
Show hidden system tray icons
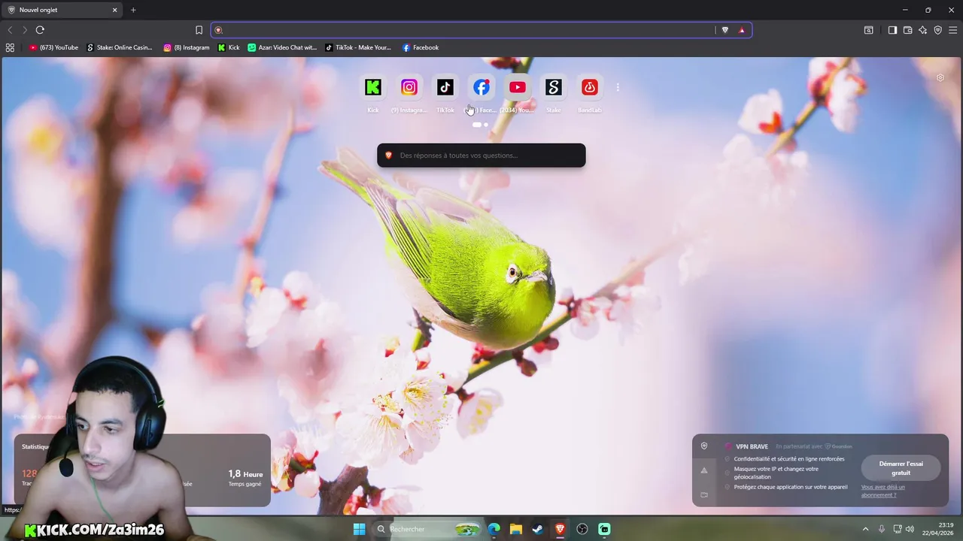pyautogui.click(x=865, y=529)
